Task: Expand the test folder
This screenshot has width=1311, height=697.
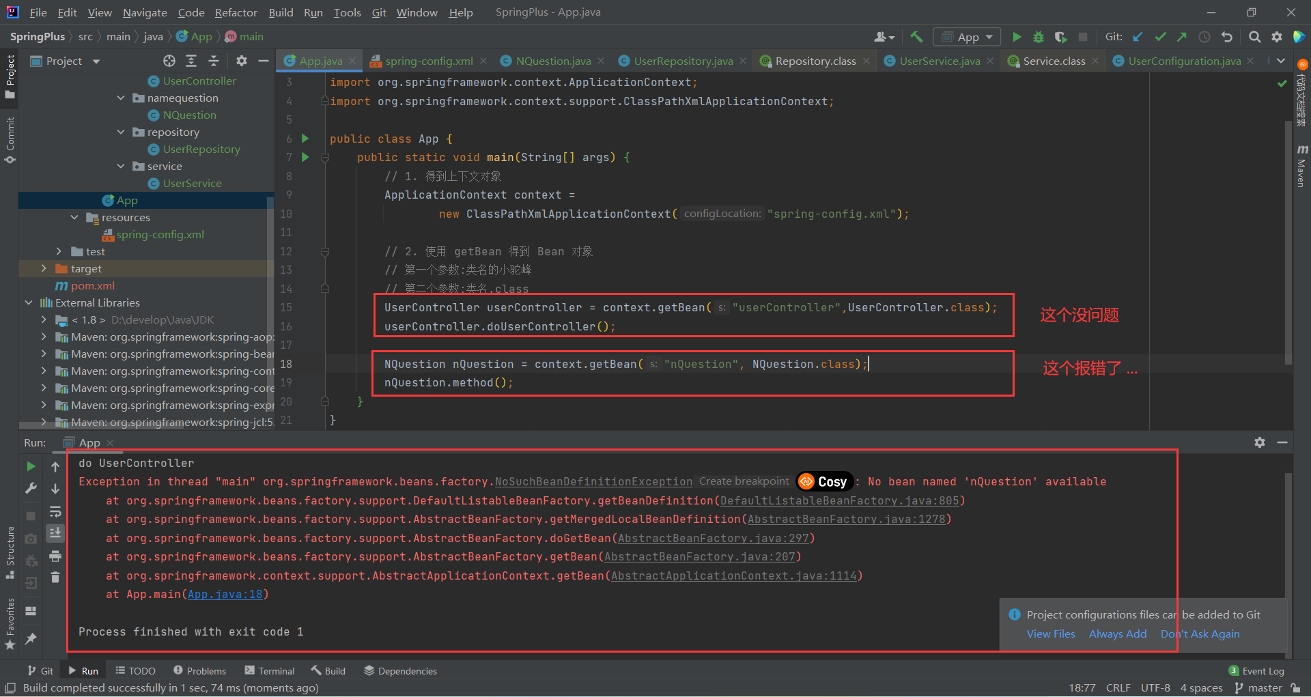Action: (59, 251)
